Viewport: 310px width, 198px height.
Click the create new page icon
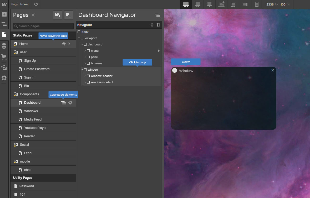[x=68, y=15]
